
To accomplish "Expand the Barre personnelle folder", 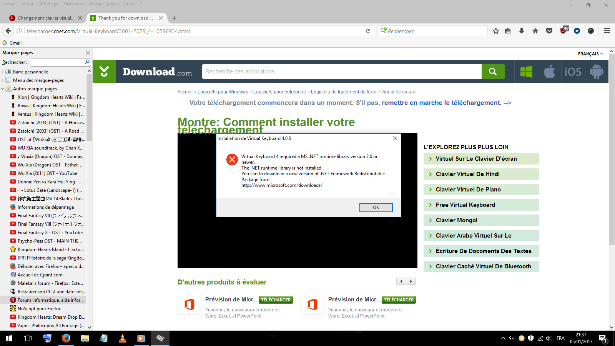I will pos(3,72).
